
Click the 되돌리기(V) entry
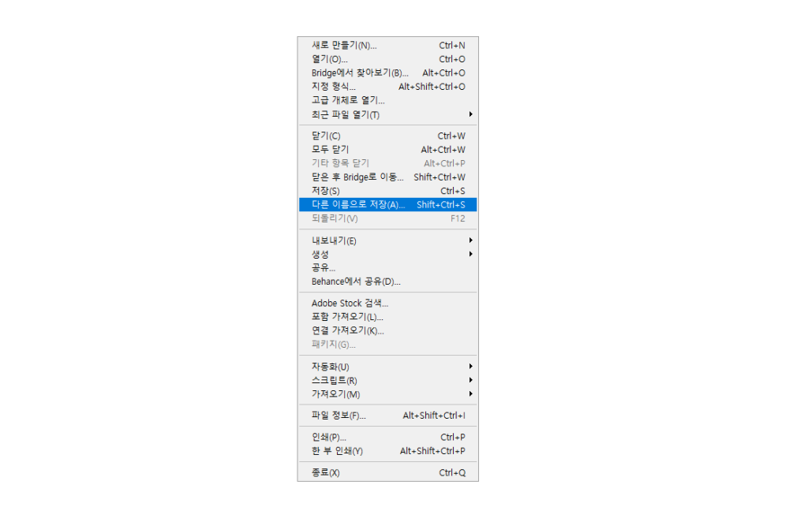coord(387,218)
